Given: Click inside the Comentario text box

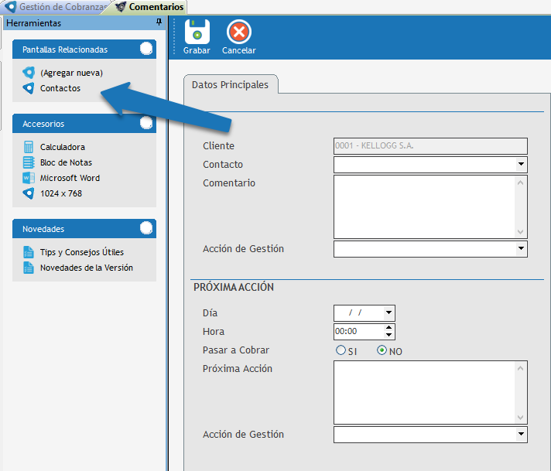Looking at the screenshot, I should tap(424, 206).
